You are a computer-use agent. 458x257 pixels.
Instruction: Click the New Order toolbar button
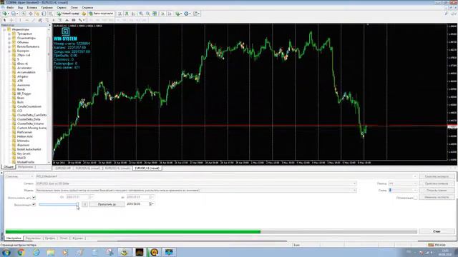[x=68, y=14]
